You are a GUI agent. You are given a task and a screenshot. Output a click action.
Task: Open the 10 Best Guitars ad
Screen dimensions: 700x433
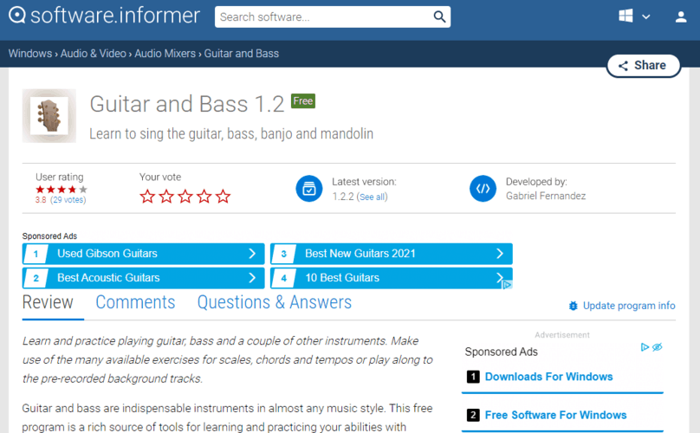pos(391,278)
